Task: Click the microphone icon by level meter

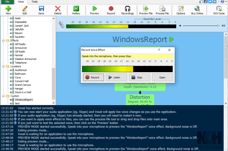Action: click(61, 25)
